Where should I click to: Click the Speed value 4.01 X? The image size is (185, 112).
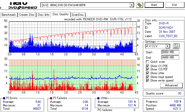(x=177, y=109)
